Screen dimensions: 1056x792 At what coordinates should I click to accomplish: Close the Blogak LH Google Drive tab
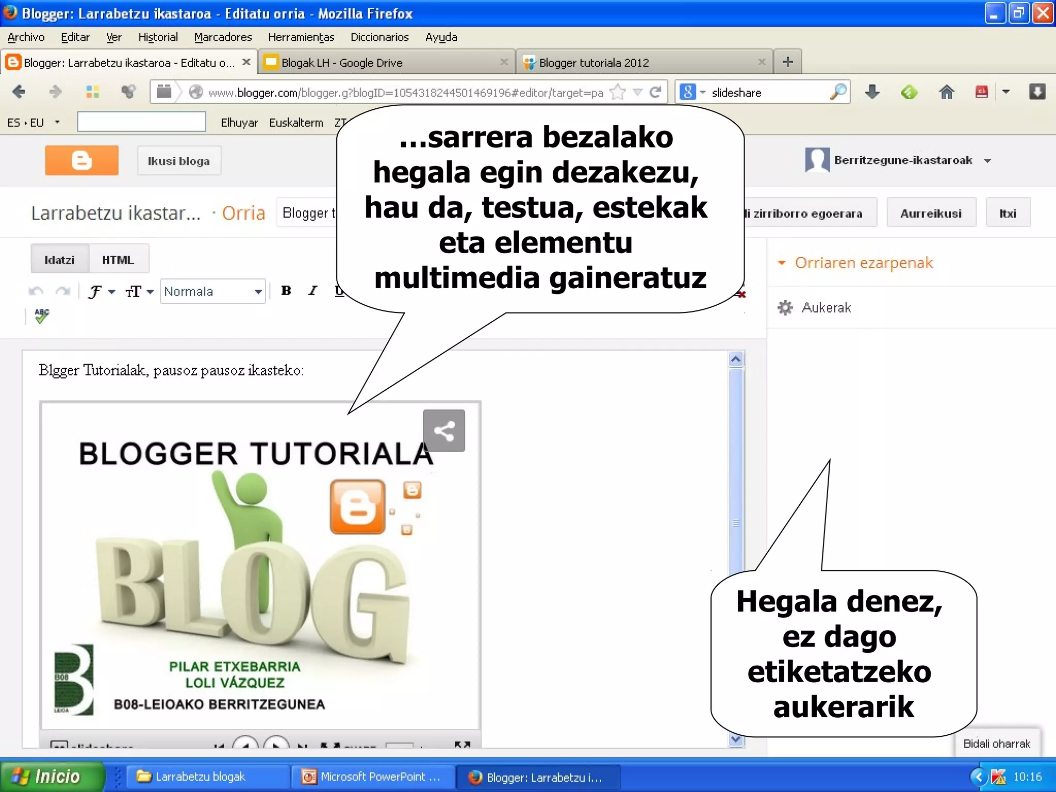pyautogui.click(x=504, y=62)
